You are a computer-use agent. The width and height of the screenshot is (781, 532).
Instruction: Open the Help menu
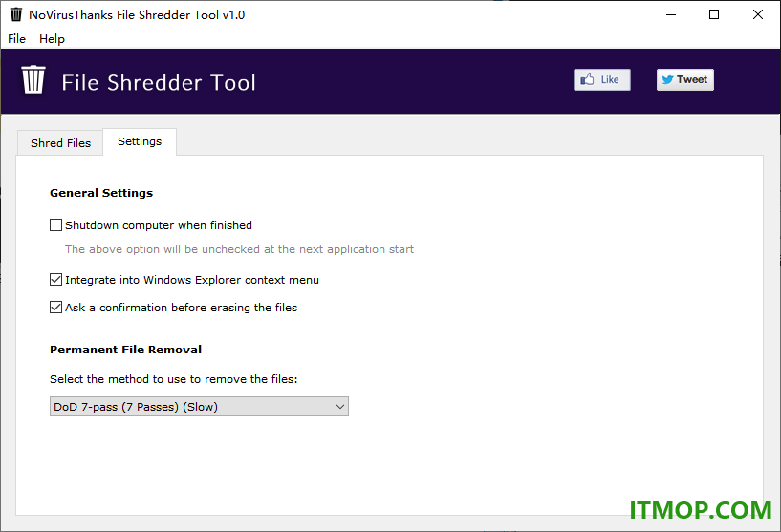(52, 39)
